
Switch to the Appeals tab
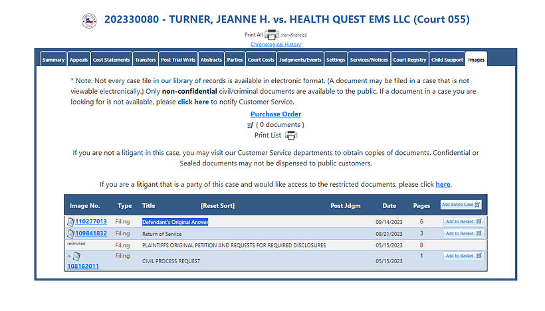click(x=78, y=60)
